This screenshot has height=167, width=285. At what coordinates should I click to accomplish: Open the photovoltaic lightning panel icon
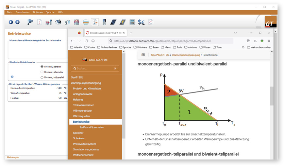point(122,22)
